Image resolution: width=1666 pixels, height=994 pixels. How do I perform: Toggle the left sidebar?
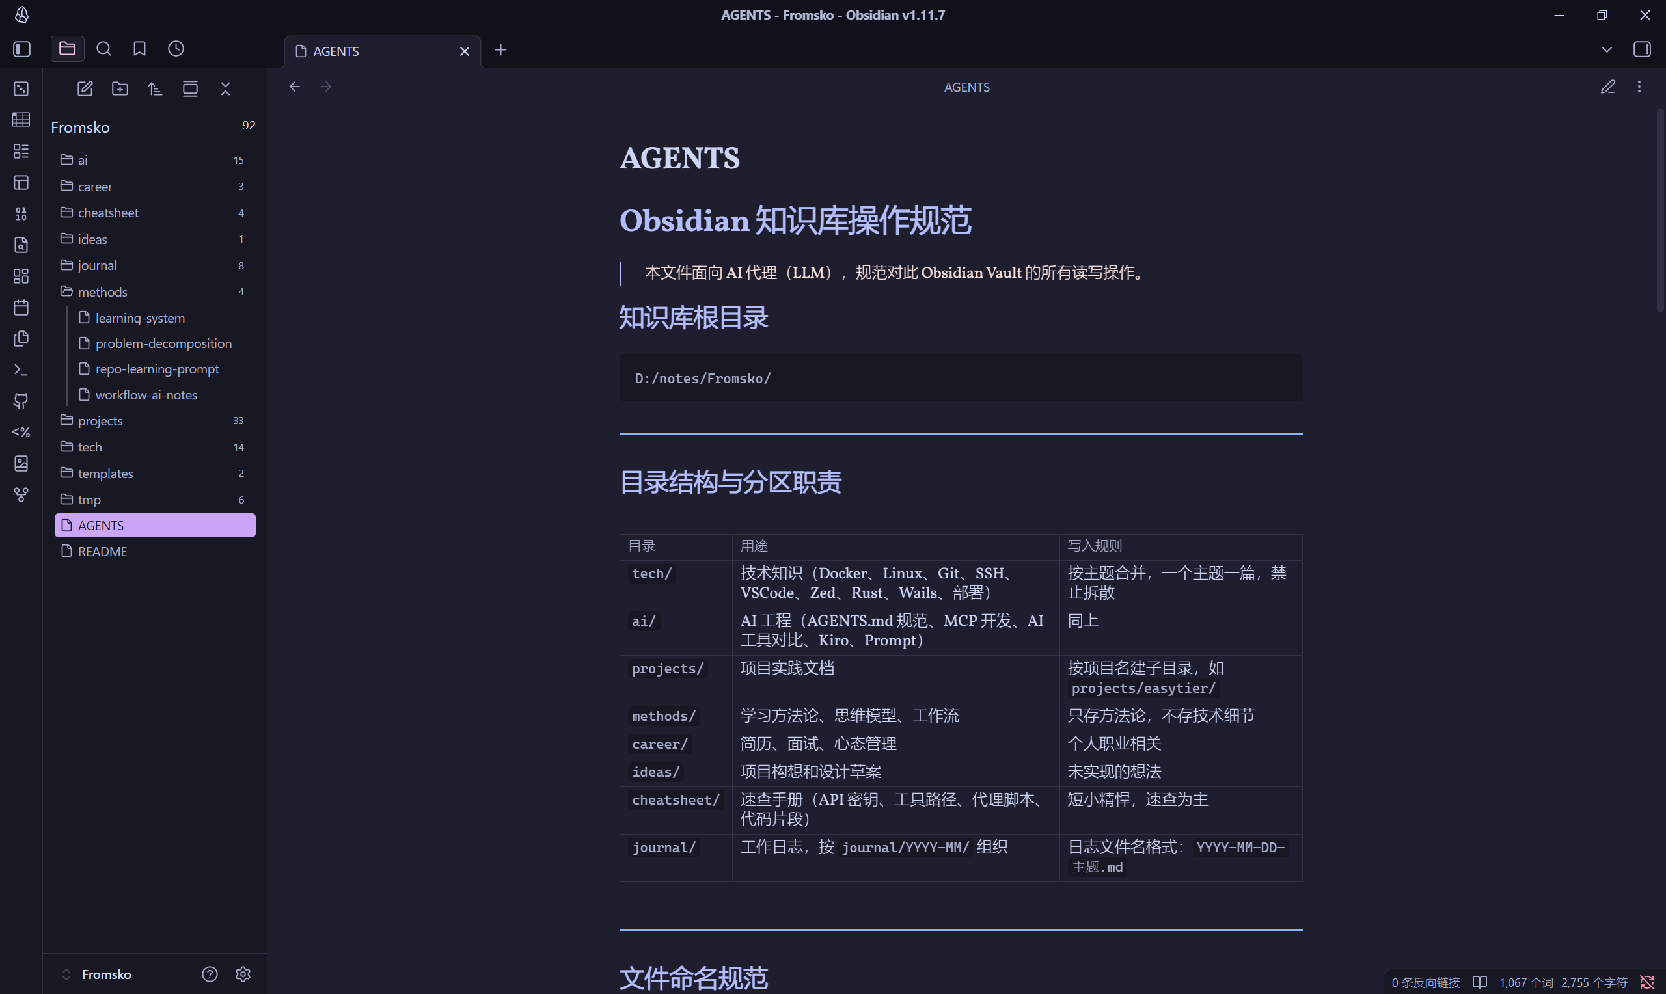(x=21, y=49)
